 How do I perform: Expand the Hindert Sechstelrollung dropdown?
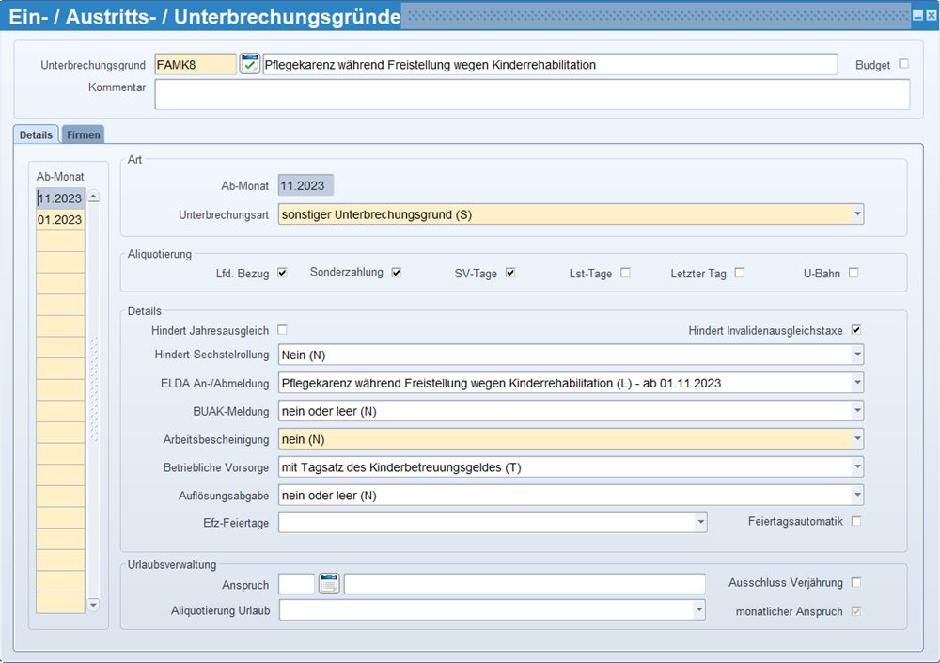[x=858, y=355]
